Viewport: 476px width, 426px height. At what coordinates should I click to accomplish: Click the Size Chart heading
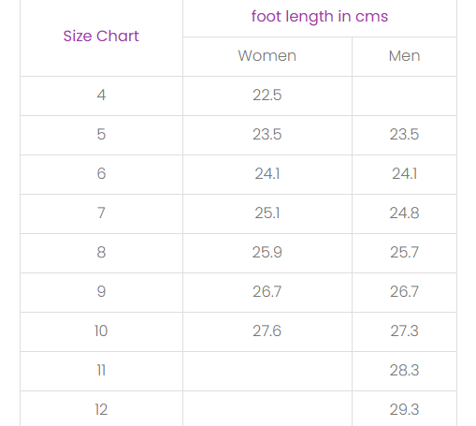[x=101, y=36]
